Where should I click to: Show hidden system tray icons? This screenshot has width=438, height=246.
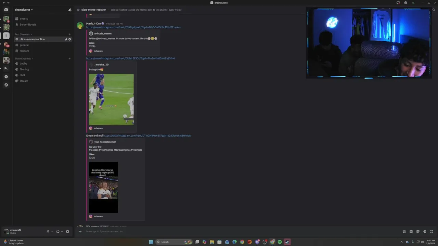coord(402,242)
